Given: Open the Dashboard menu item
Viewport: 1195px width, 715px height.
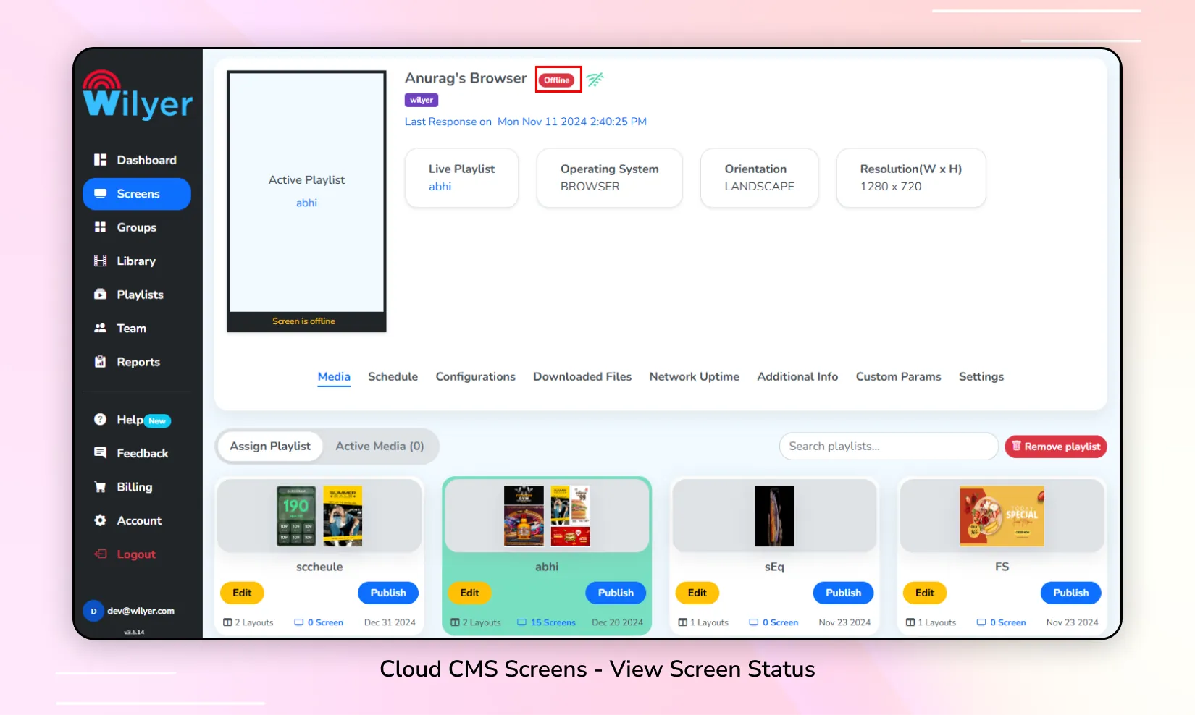Looking at the screenshot, I should coord(137,160).
